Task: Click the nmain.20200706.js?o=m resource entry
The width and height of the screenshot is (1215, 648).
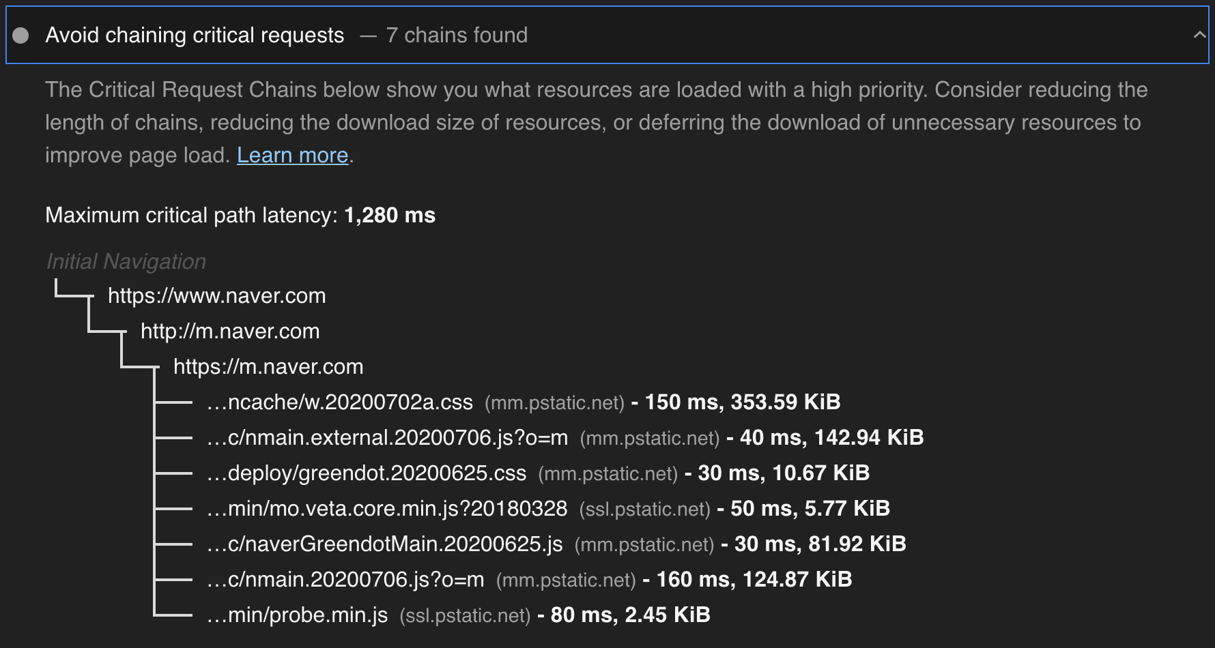Action: pos(345,580)
